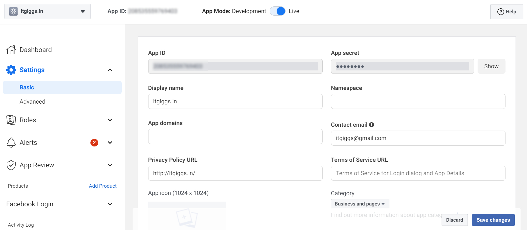Expand the Roles chevron
Viewport: 527px width, 230px height.
pos(110,120)
